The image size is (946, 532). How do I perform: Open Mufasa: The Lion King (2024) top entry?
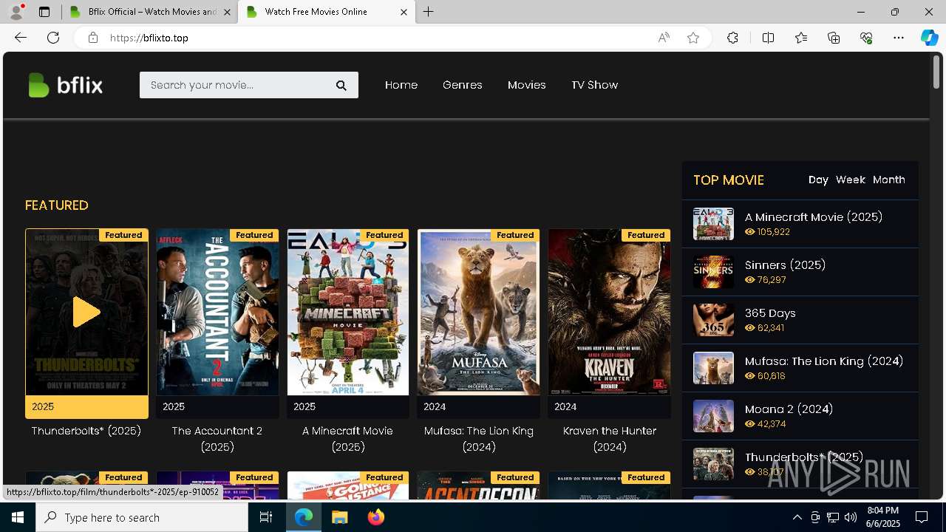point(824,361)
